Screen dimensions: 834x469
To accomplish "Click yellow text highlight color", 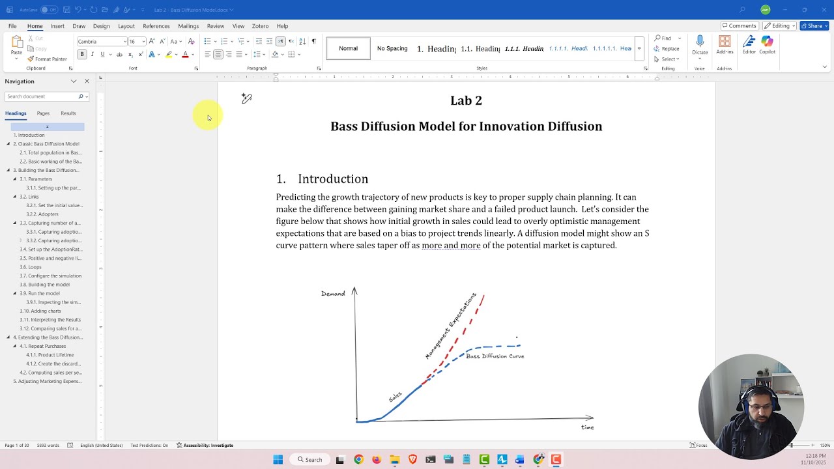I will point(169,54).
